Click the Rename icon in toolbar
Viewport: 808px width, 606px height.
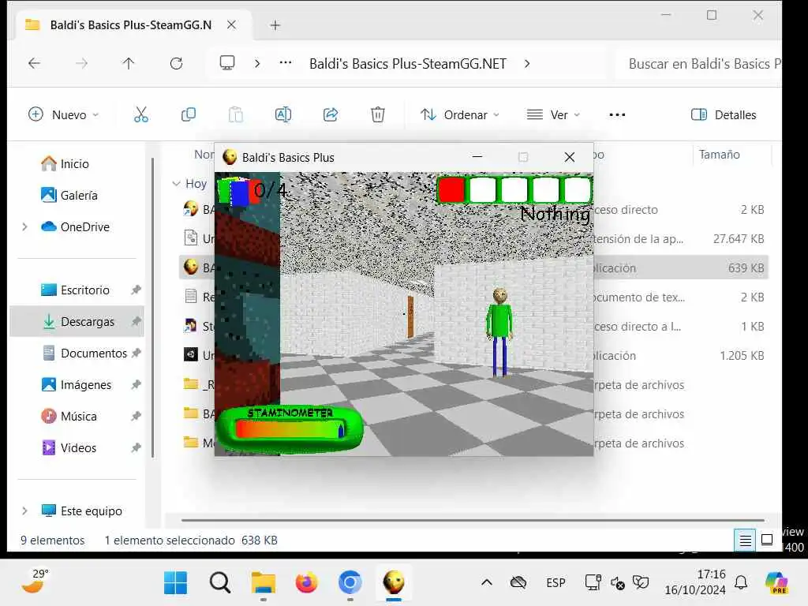point(283,114)
